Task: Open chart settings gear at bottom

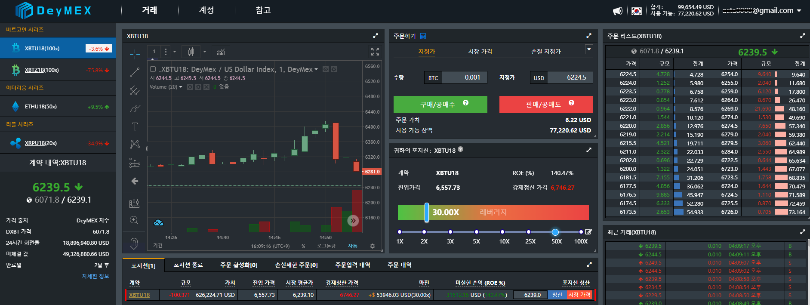Action: pos(373,246)
